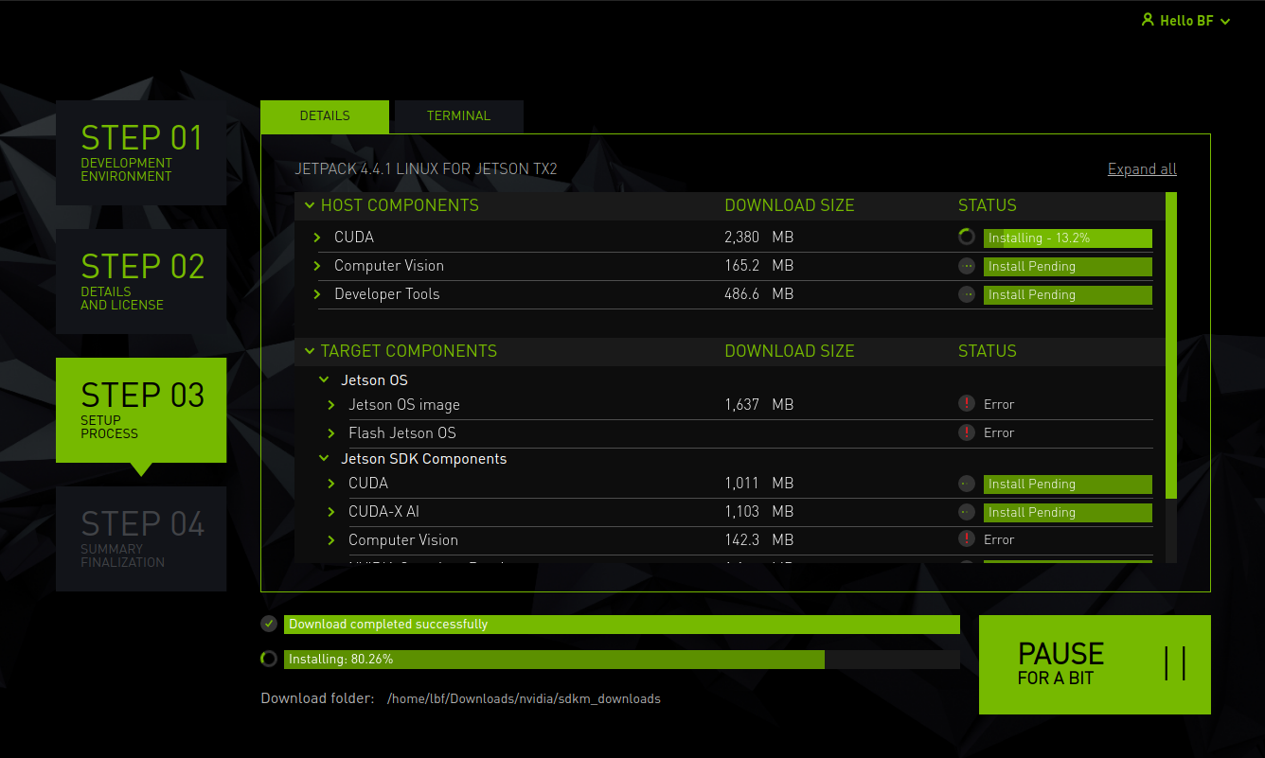Viewport: 1265px width, 758px height.
Task: Click the 165.2 MB download size
Action: coord(758,266)
